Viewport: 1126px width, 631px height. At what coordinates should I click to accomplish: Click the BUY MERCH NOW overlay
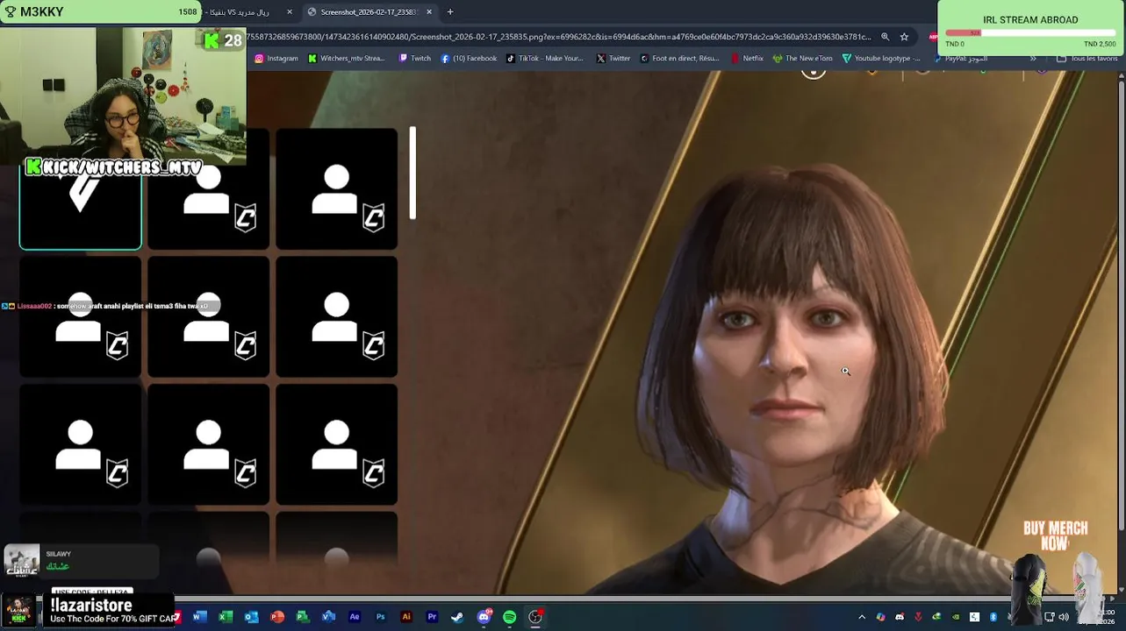1055,535
